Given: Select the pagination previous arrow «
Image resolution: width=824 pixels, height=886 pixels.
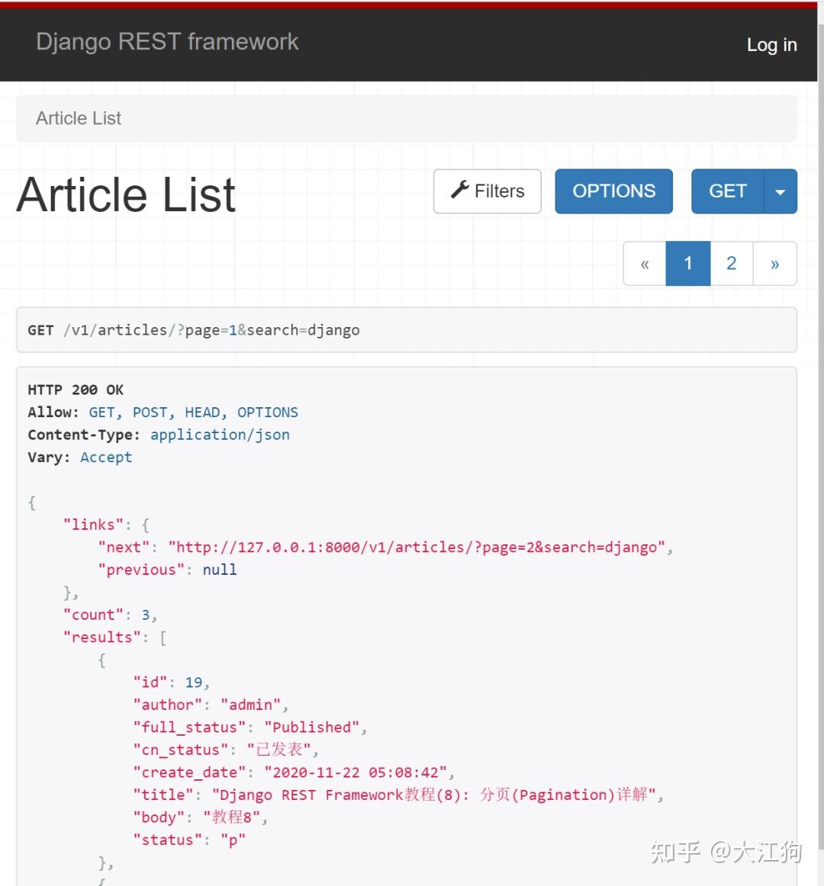Looking at the screenshot, I should coord(644,263).
